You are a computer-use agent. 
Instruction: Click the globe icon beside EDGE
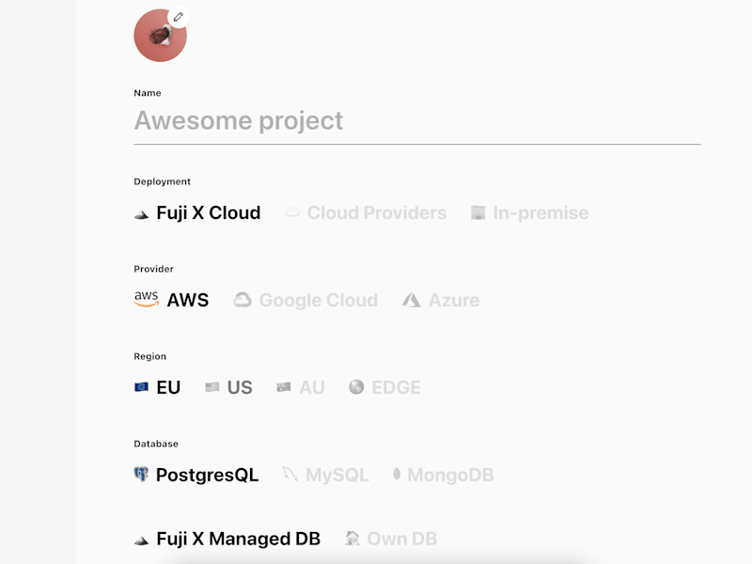point(356,387)
